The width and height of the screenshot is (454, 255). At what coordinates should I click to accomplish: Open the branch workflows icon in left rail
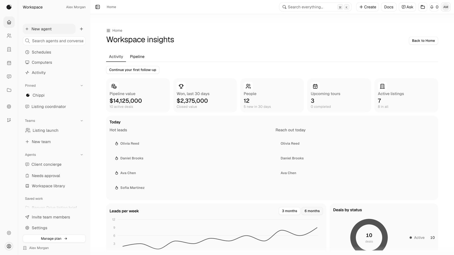(x=9, y=120)
